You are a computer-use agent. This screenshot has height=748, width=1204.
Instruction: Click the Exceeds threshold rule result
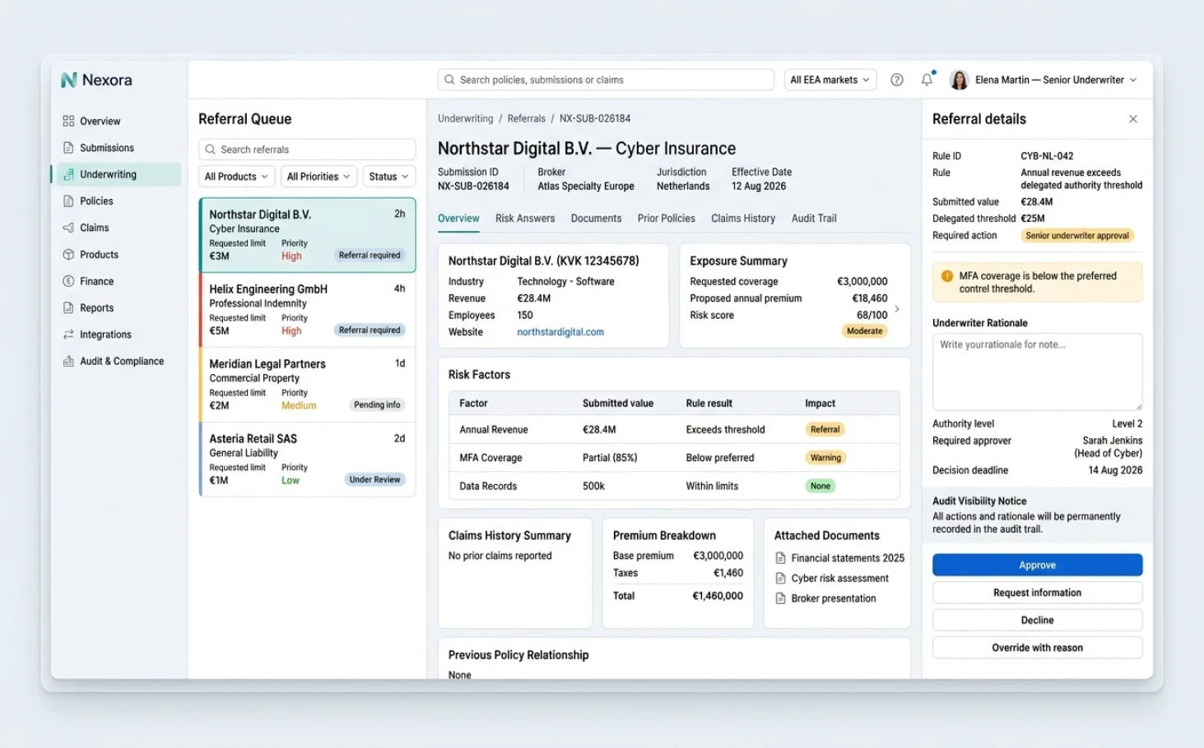(x=725, y=430)
